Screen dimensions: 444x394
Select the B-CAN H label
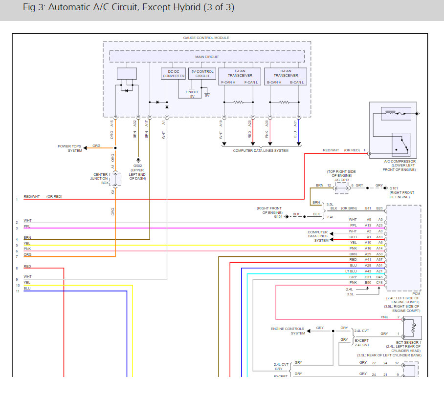[274, 82]
